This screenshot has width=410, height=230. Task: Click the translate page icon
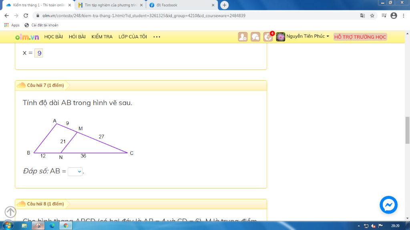(x=362, y=16)
